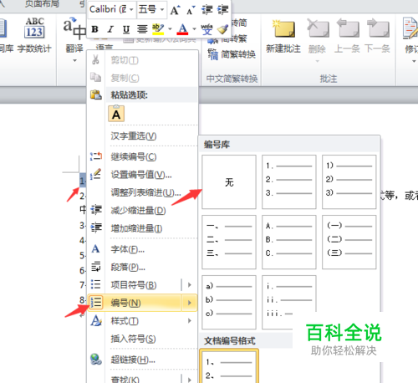Choose 一、二、三、 numbering style
Image resolution: width=418 pixels, height=383 pixels.
tap(229, 242)
